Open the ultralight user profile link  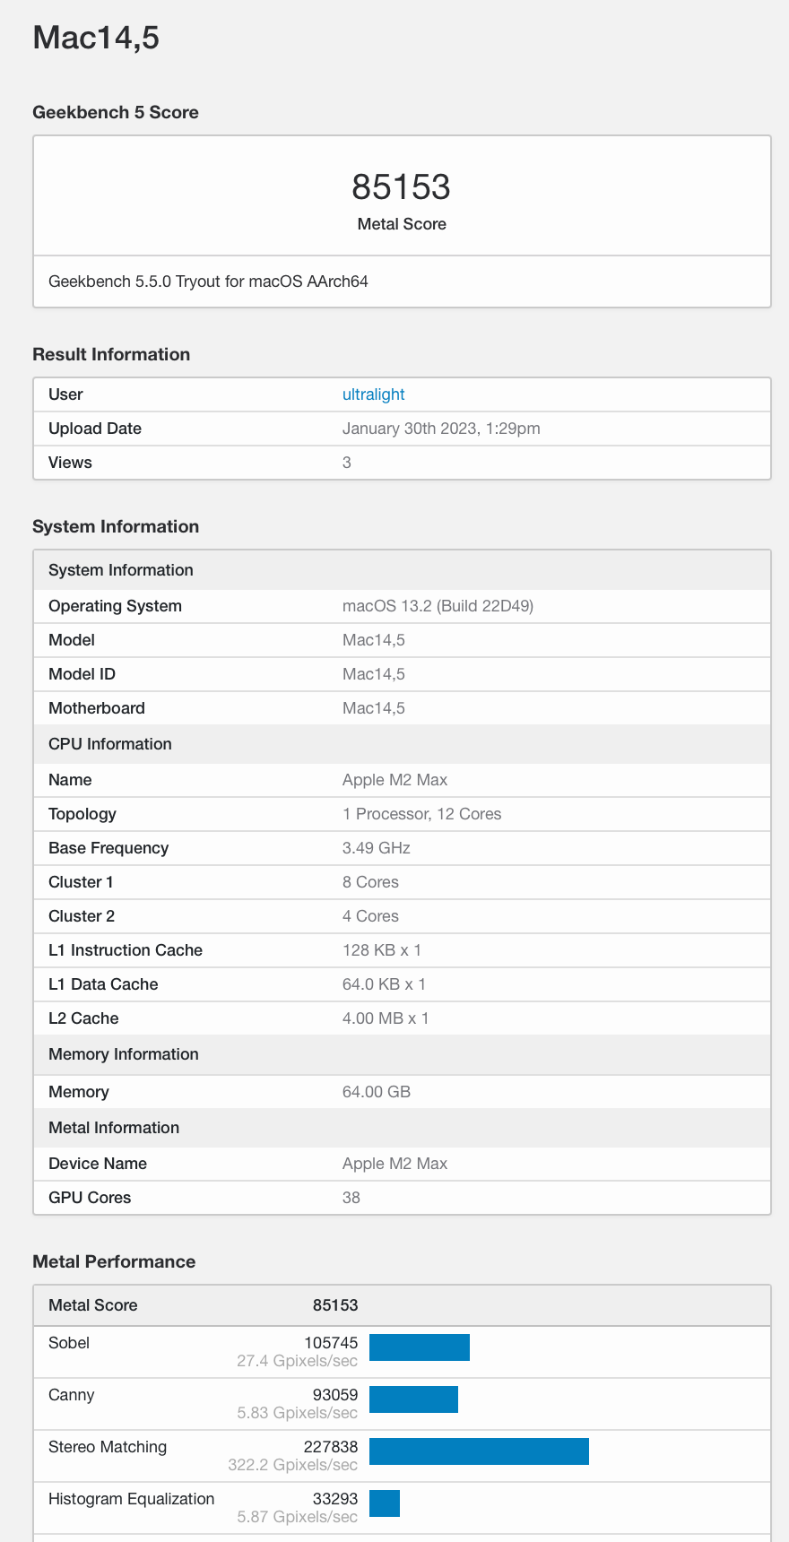[x=373, y=394]
